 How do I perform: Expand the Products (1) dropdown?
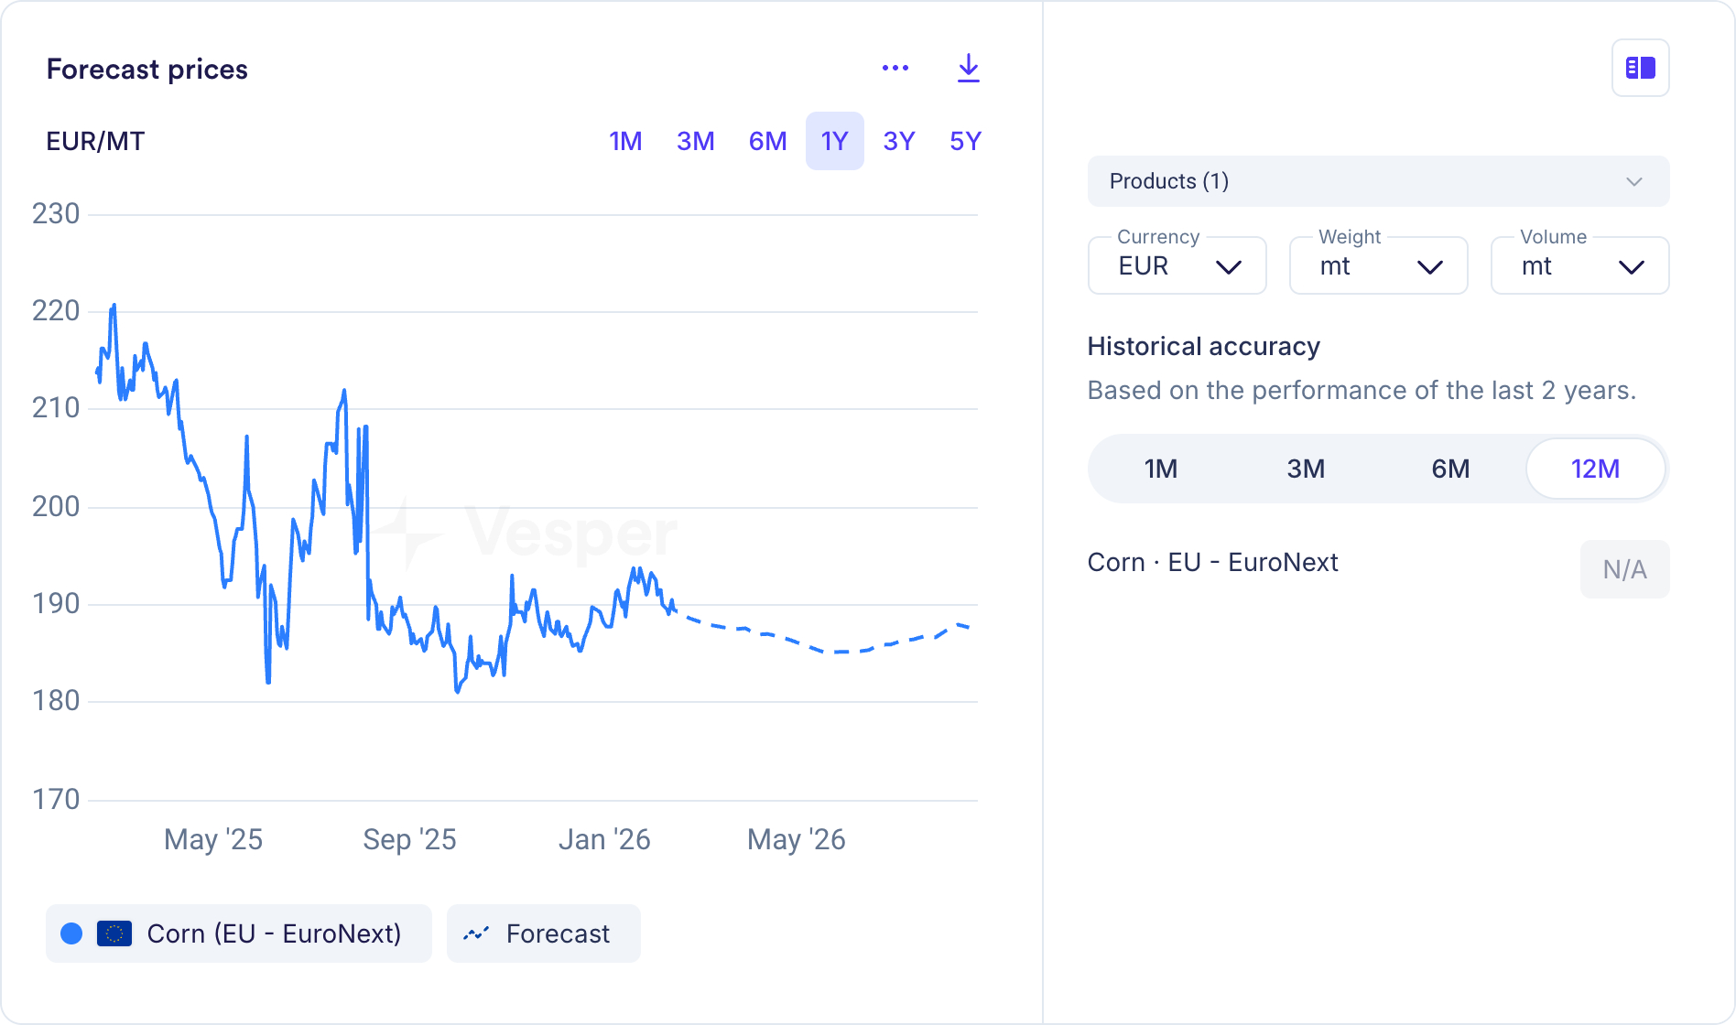point(1378,181)
